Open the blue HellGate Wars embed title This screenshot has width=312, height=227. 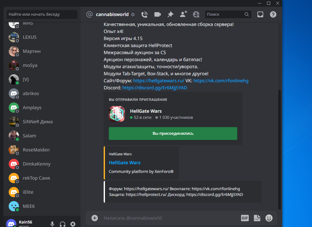(x=125, y=163)
